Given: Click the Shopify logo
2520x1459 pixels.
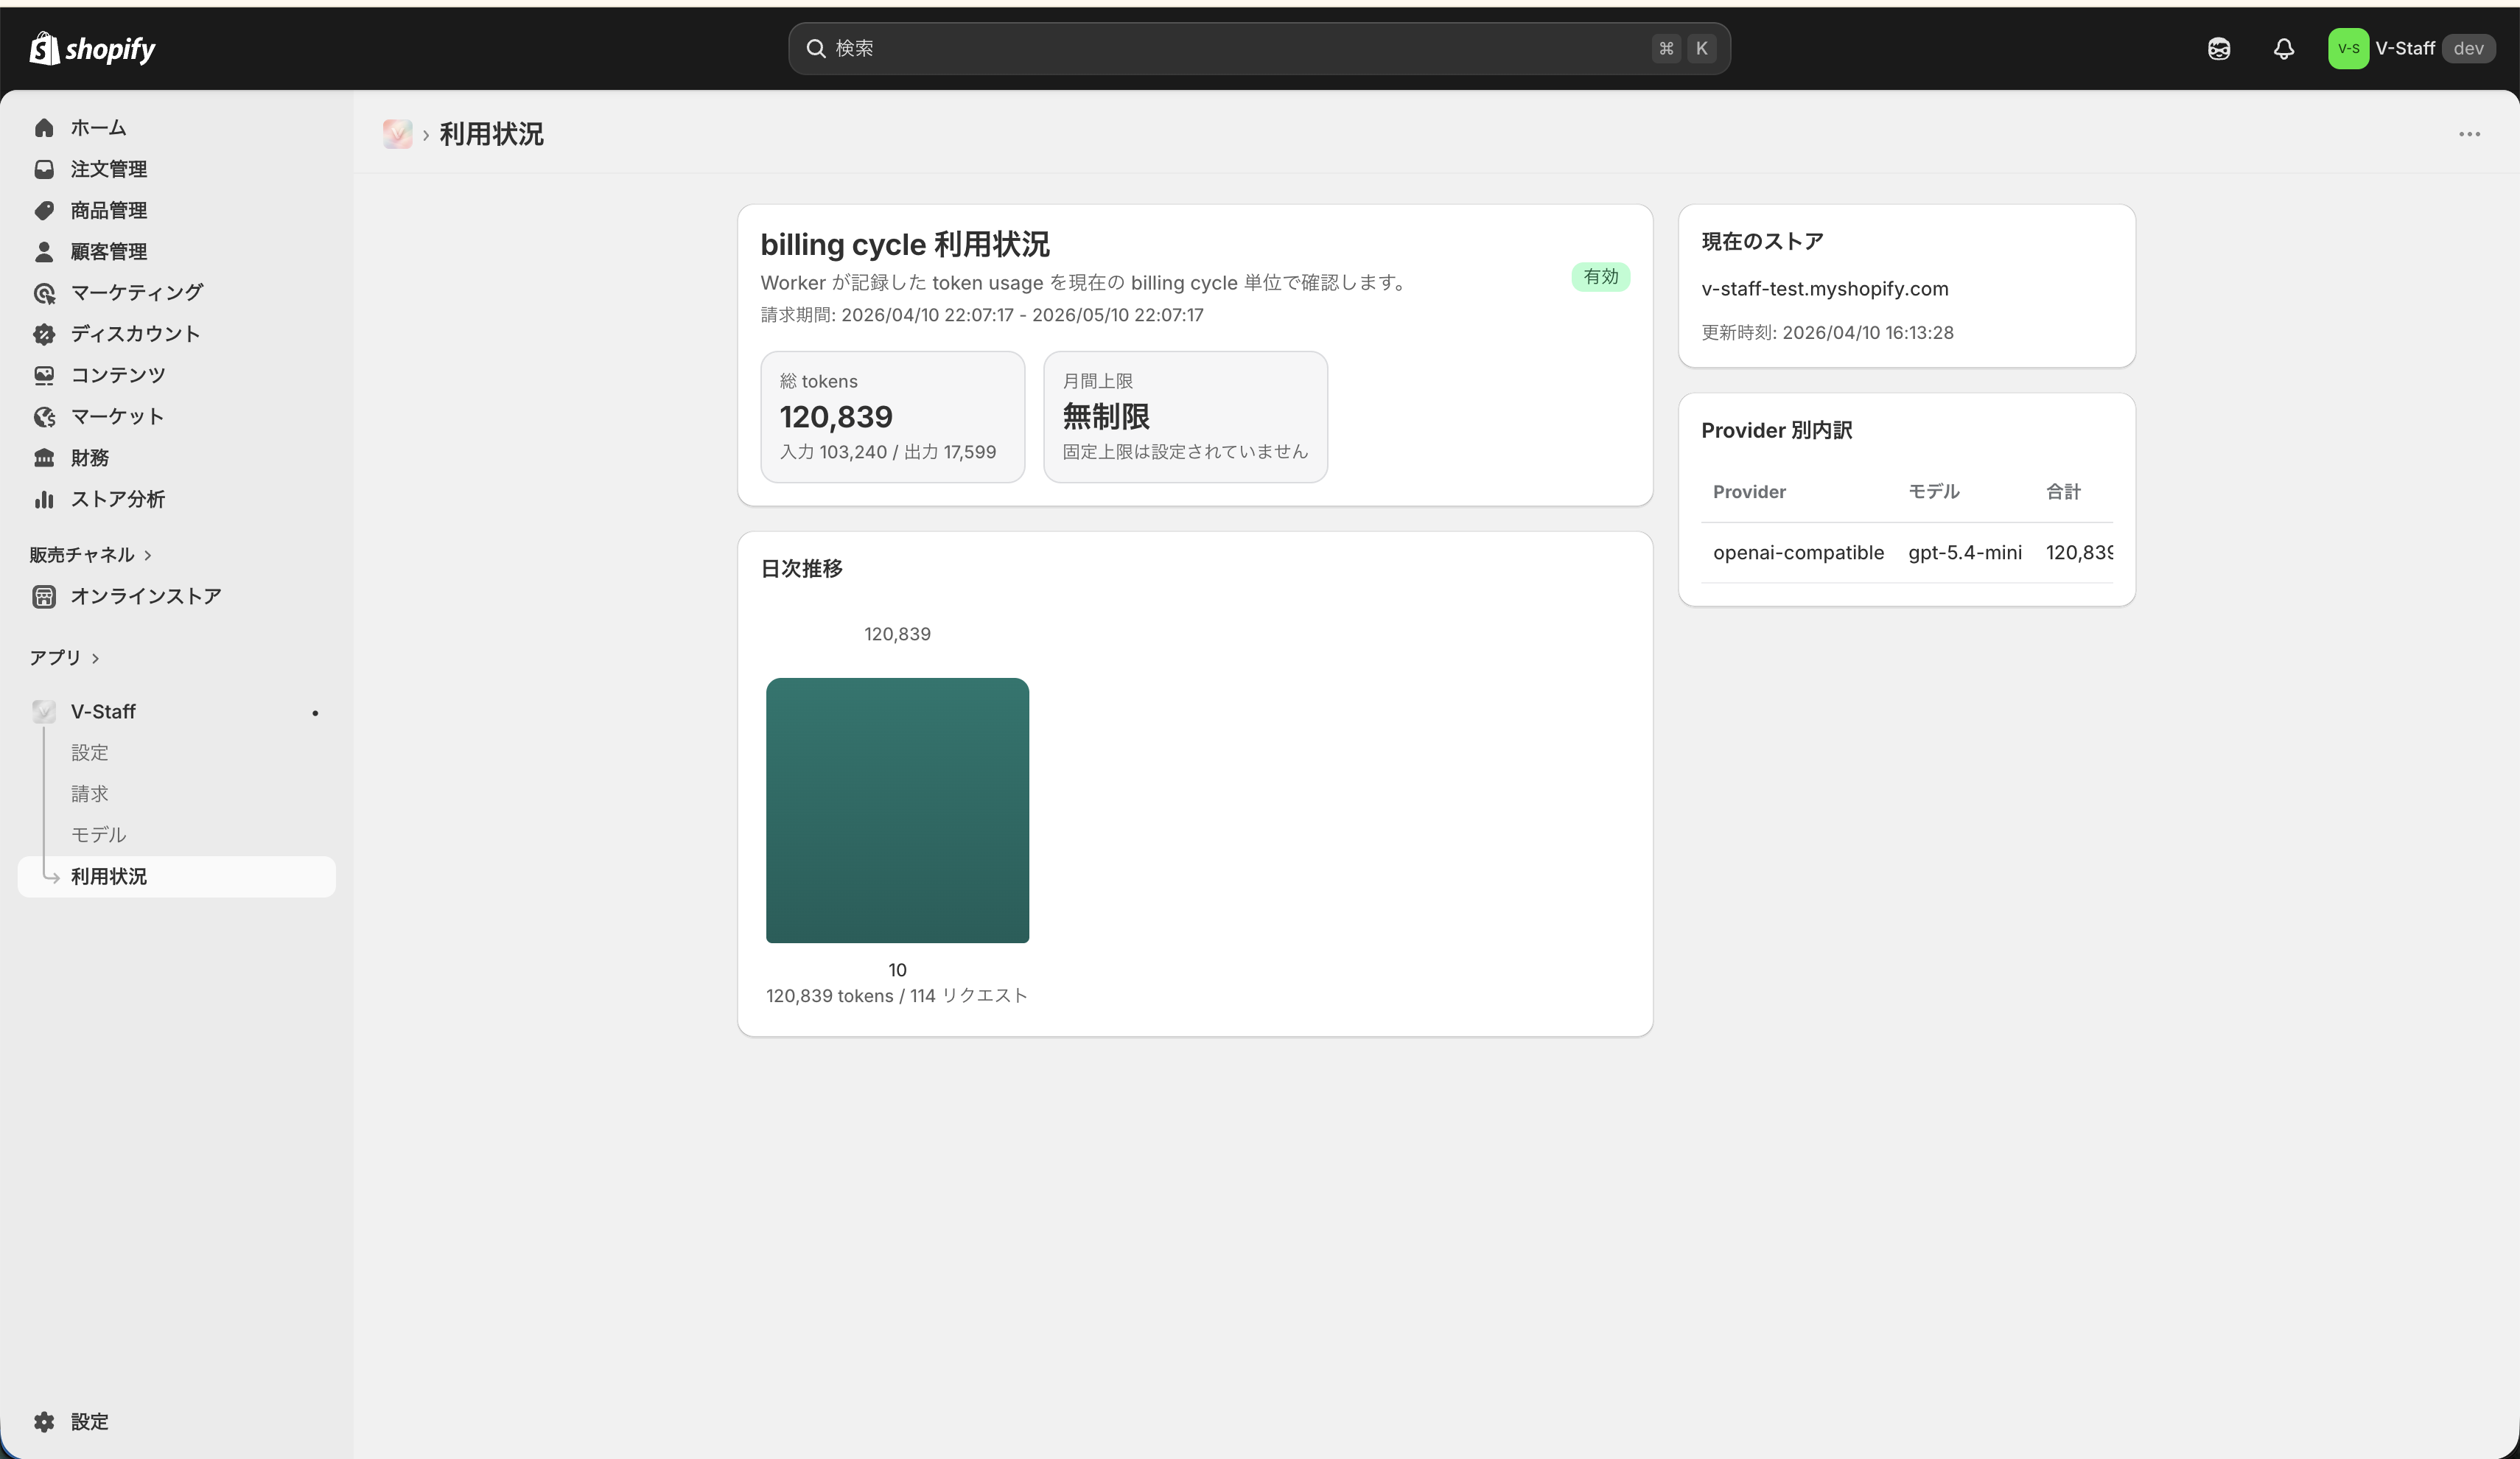Looking at the screenshot, I should pyautogui.click(x=92, y=48).
